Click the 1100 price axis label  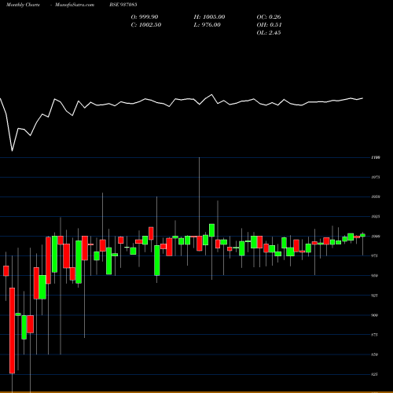[x=376, y=157]
